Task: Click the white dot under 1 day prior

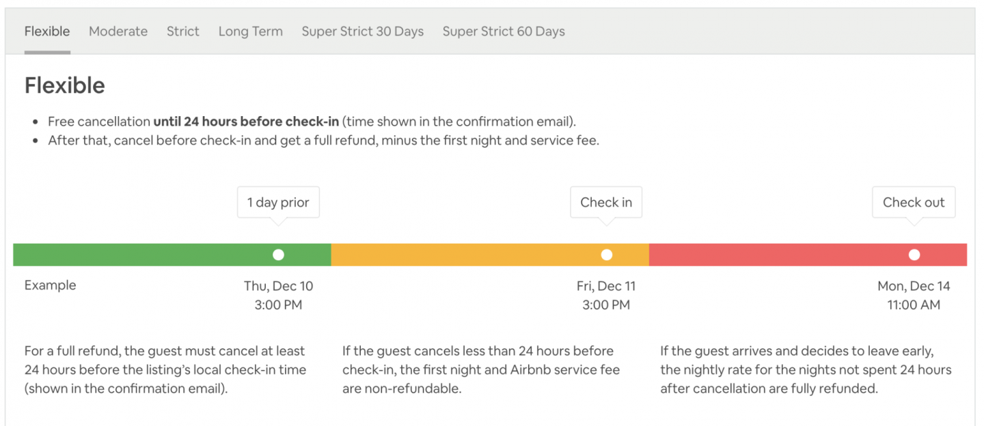Action: pos(278,255)
